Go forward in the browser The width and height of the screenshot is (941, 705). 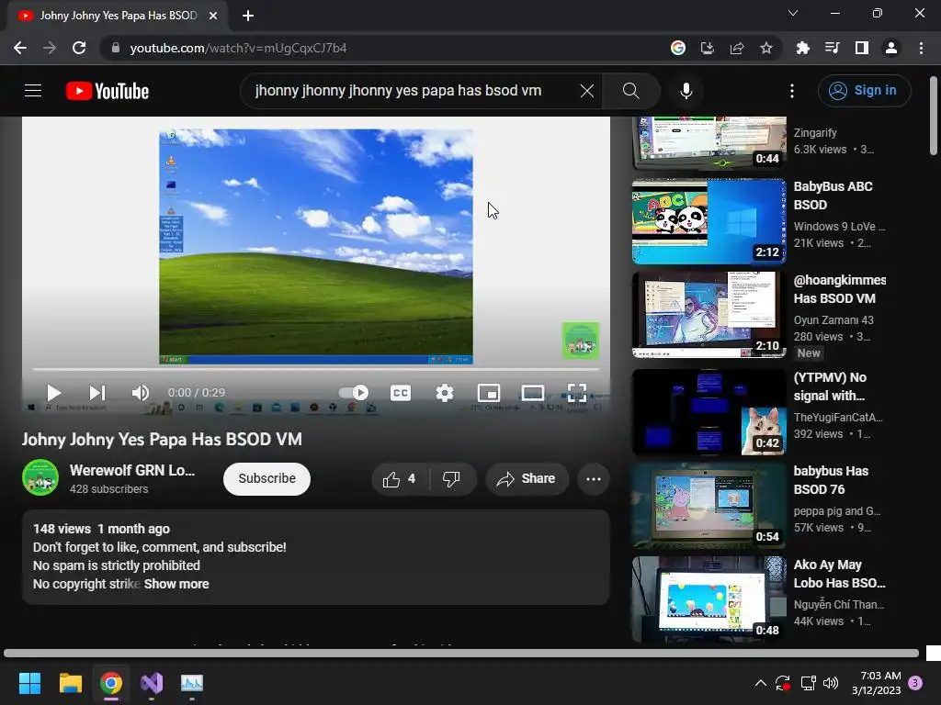(50, 48)
